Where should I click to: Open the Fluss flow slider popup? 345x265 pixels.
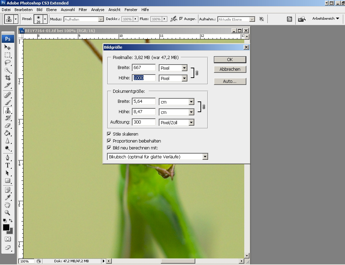point(164,19)
